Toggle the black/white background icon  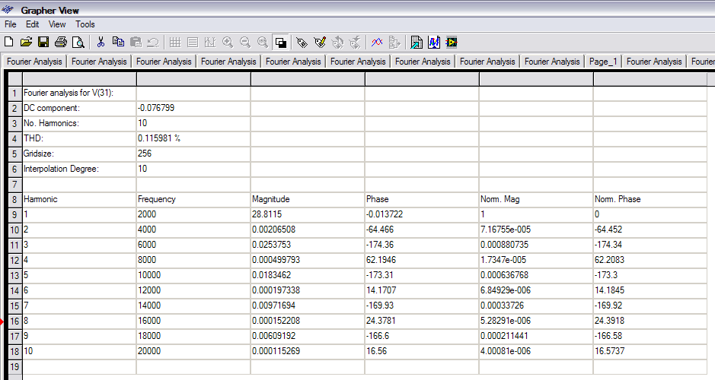click(280, 43)
